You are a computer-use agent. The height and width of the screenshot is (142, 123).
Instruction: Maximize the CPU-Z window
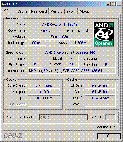tap(113, 4)
